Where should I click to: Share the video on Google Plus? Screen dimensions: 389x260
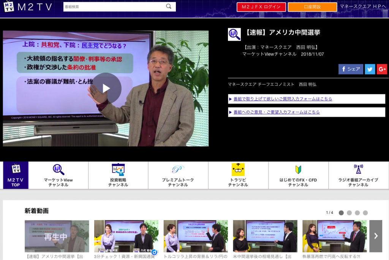[382, 69]
